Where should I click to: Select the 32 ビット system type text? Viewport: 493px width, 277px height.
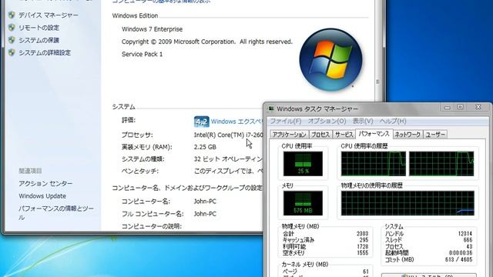pyautogui.click(x=229, y=159)
